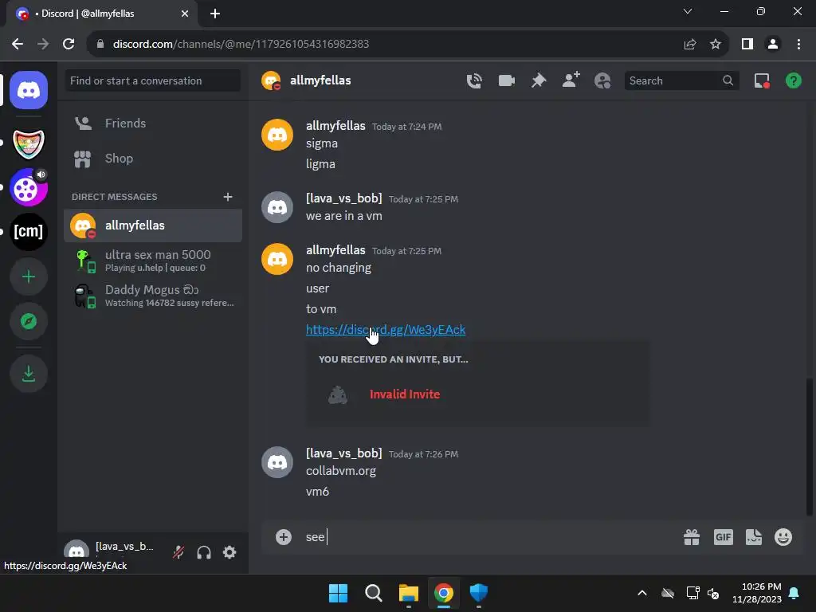The height and width of the screenshot is (612, 816).
Task: Click the download apps icon
Action: pyautogui.click(x=29, y=373)
